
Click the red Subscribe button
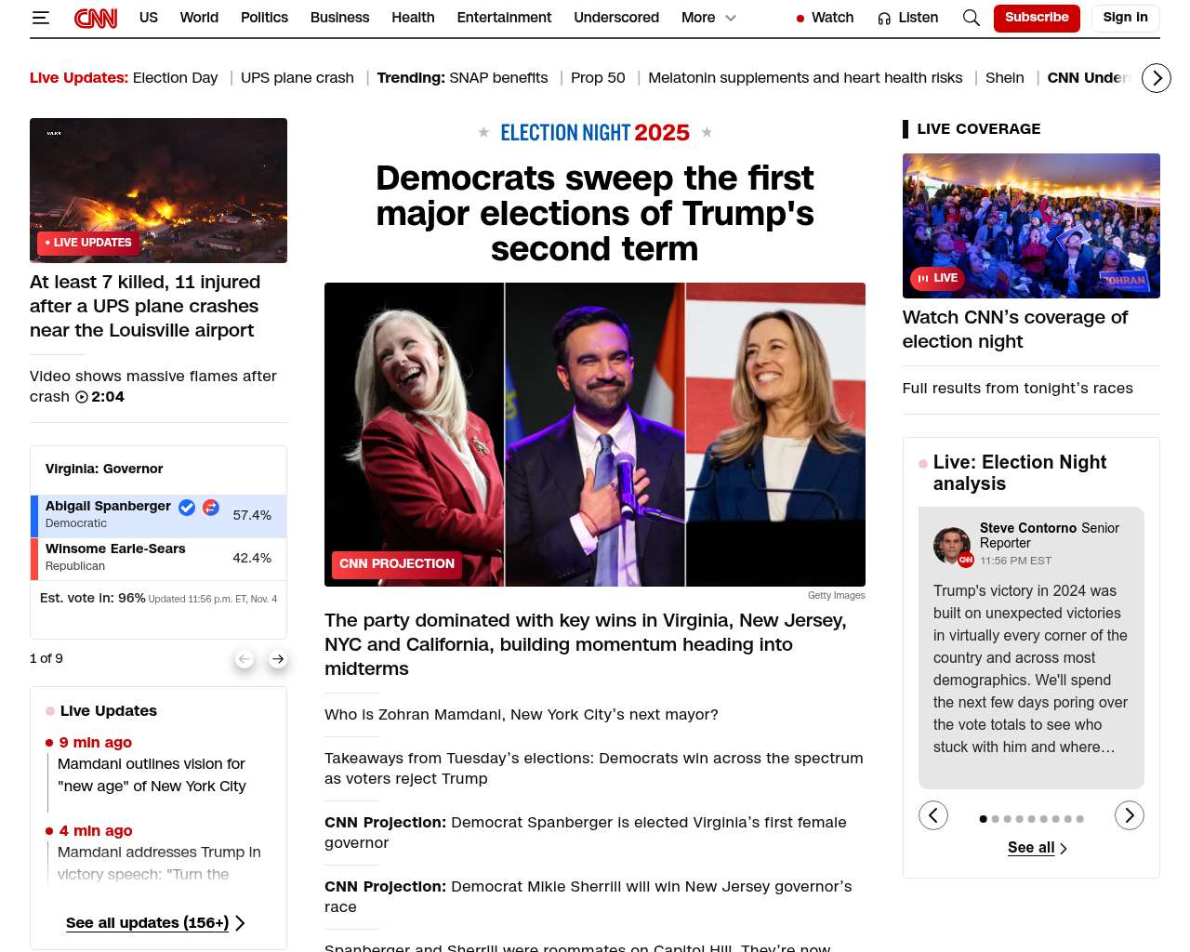point(1037,18)
